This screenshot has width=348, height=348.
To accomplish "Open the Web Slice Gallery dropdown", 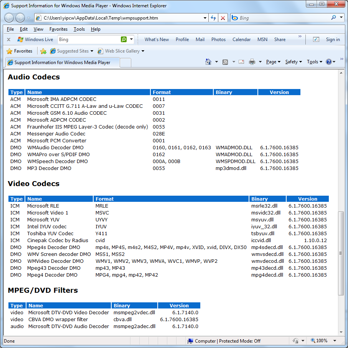I will (121, 51).
